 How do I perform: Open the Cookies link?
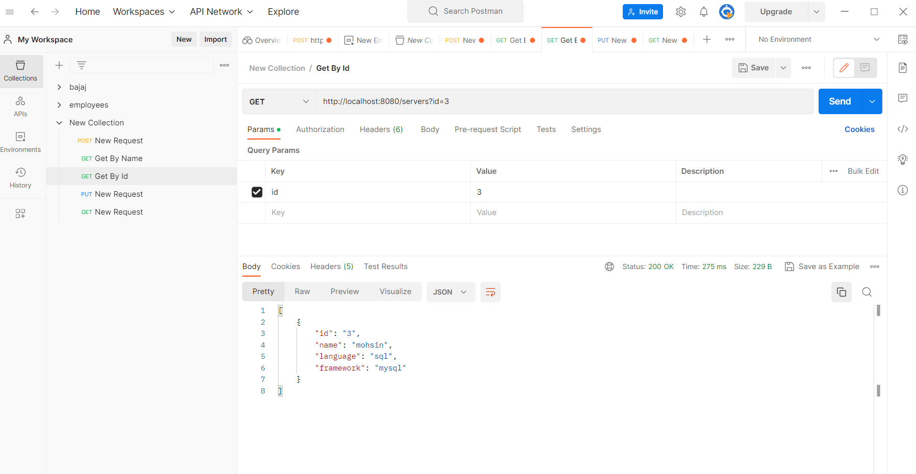(859, 129)
